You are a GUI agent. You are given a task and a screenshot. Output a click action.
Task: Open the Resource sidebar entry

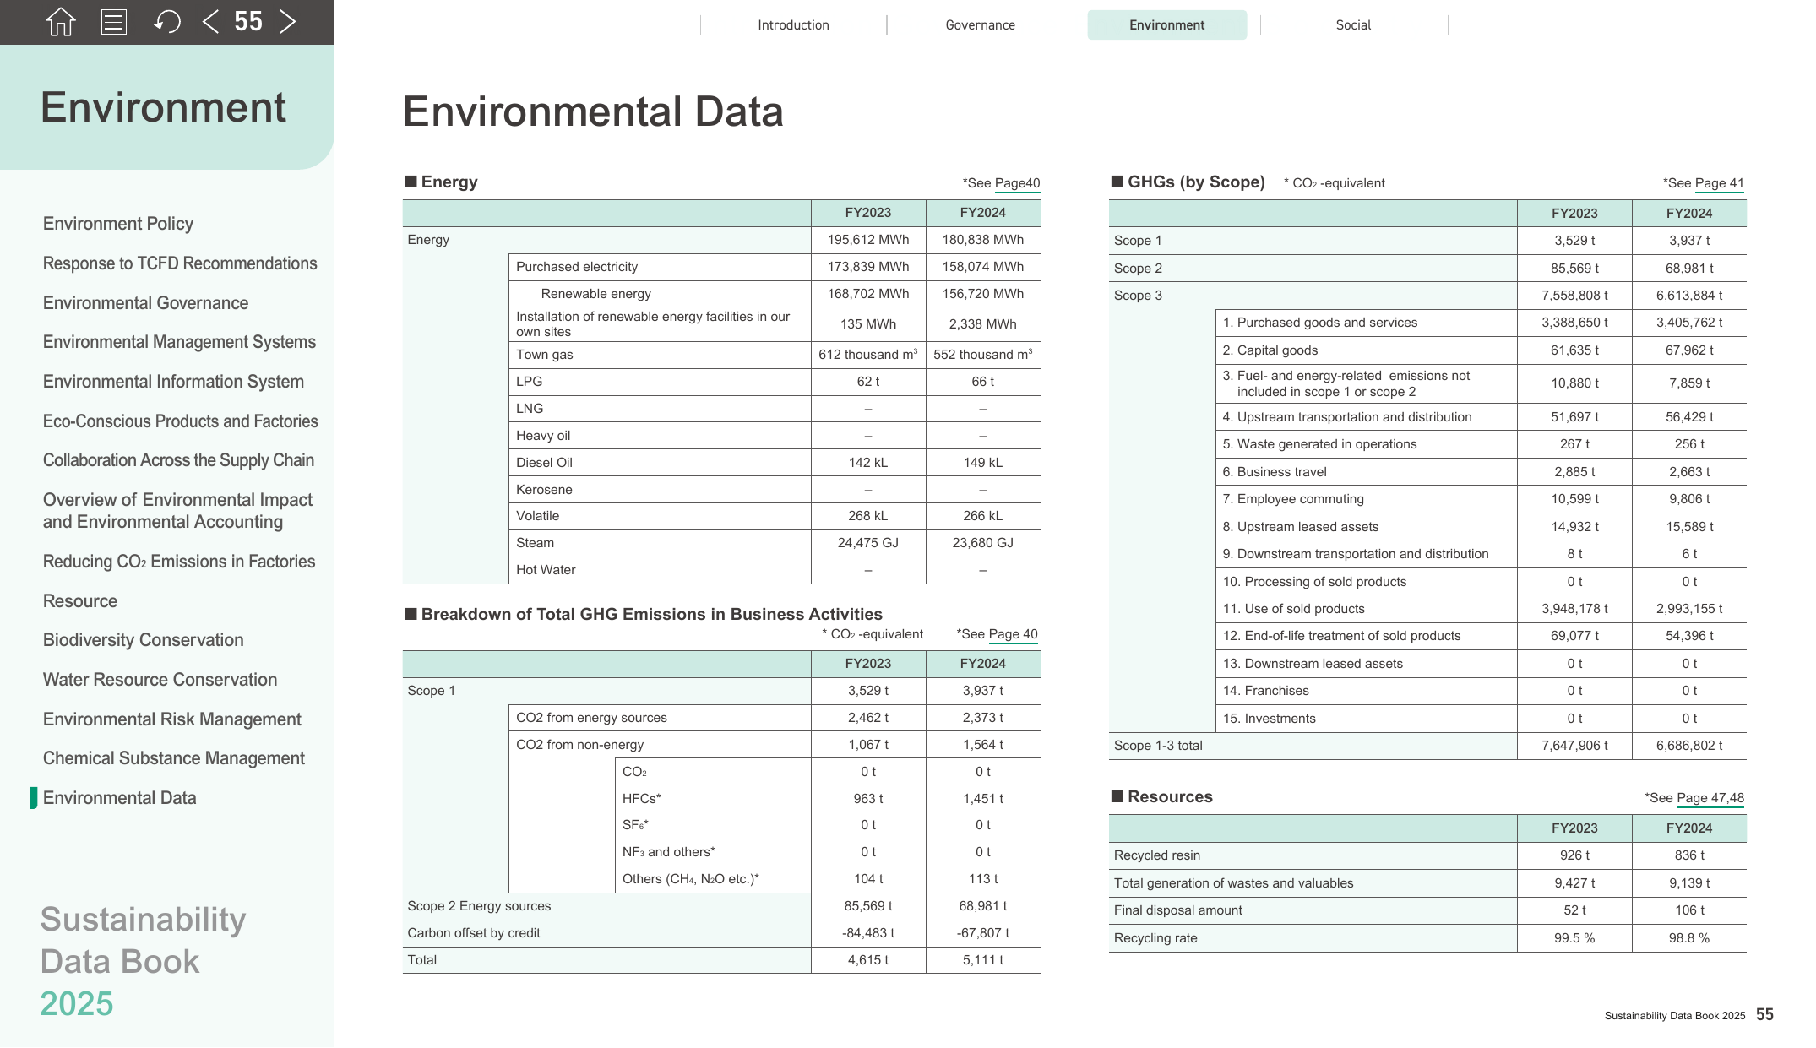coord(80,601)
